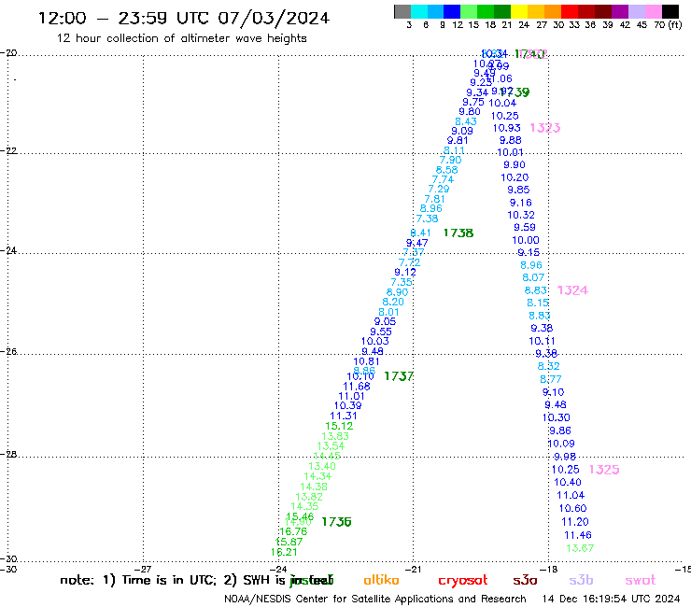Click the cyan 6 ft legend swatch
Viewport: 691px width, 607px height.
419,11
